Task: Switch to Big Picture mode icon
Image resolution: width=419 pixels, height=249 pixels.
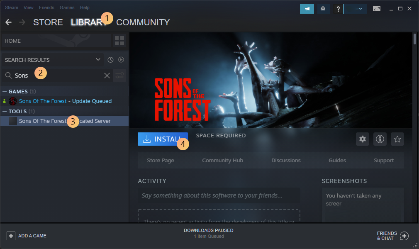Action: pos(377,9)
